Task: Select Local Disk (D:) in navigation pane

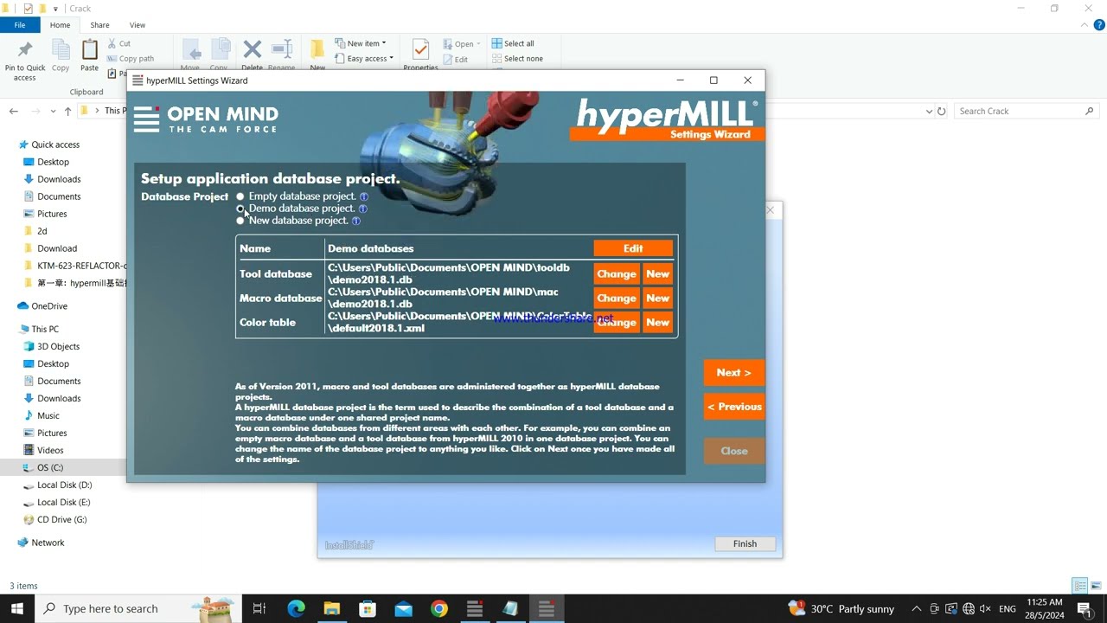Action: click(62, 485)
